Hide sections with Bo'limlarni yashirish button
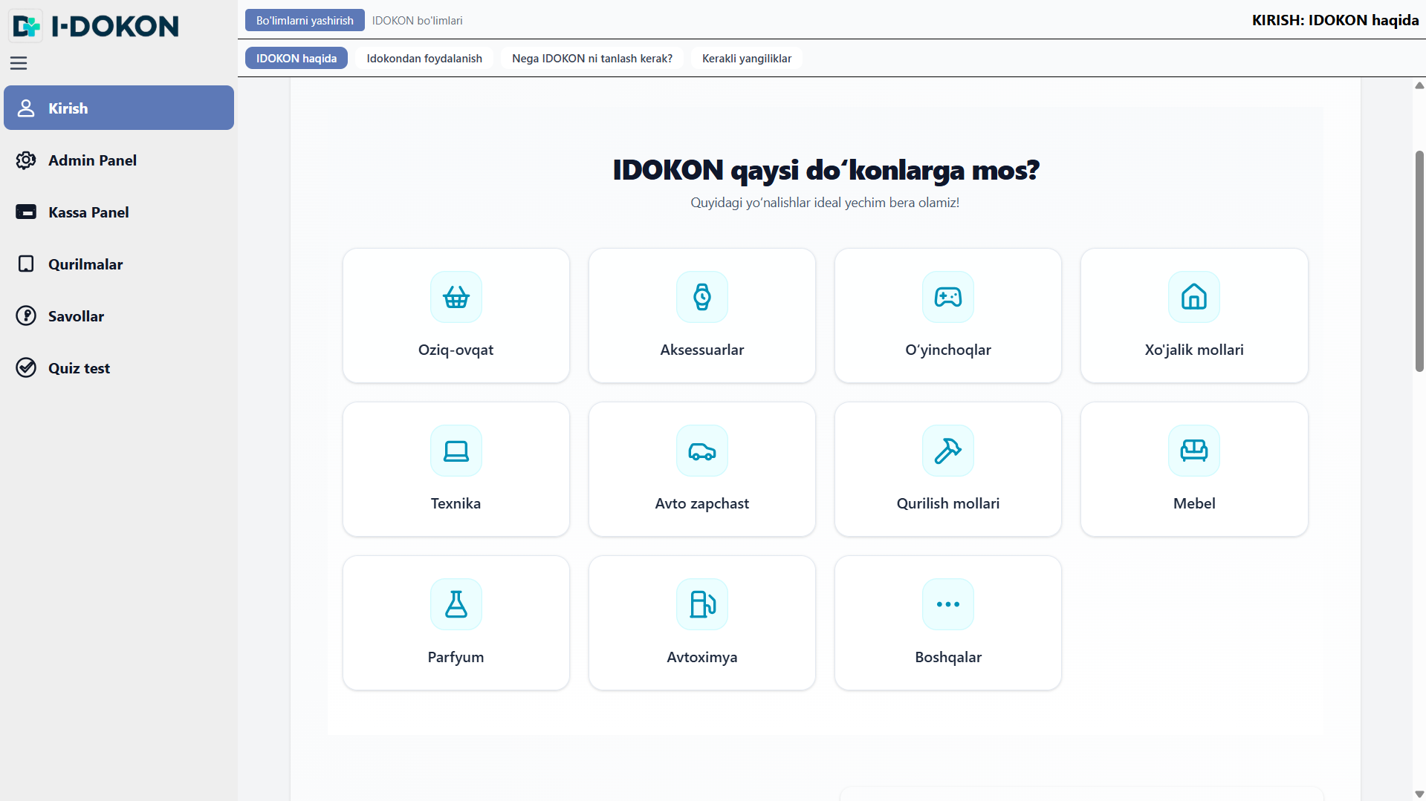This screenshot has height=801, width=1426. [305, 21]
